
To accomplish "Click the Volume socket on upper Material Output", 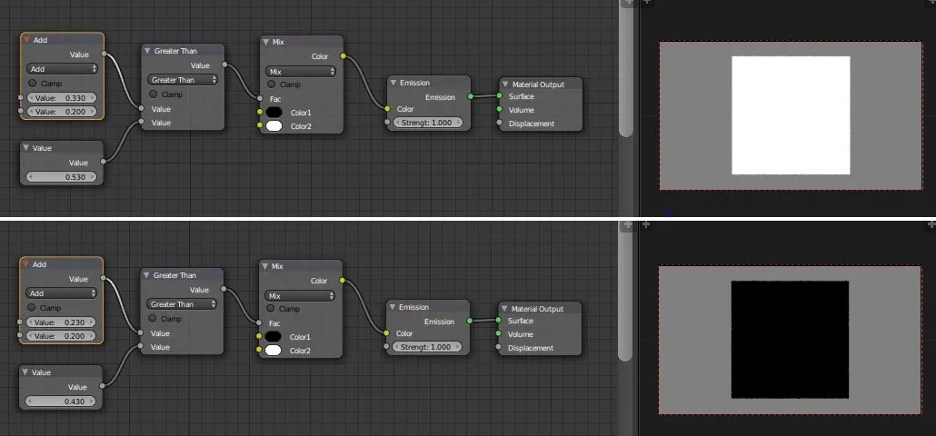I will (x=499, y=109).
